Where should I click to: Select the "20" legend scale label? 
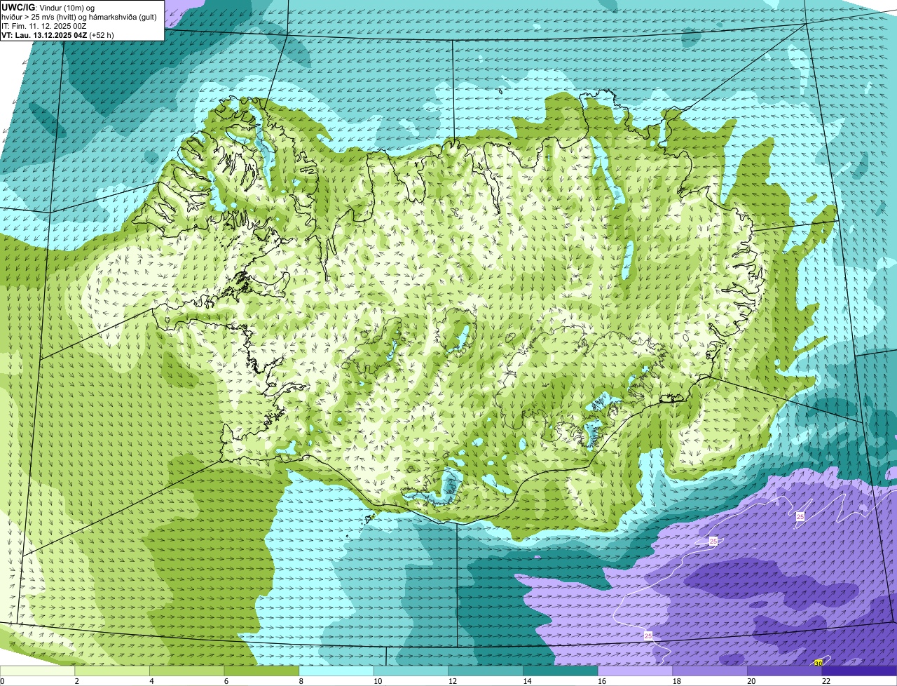751,681
